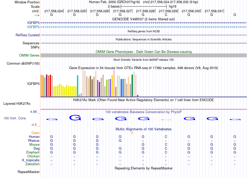The height and width of the screenshot is (178, 247).
Task: Click the cyan bar in the GTEx chart
Action: point(77,86)
